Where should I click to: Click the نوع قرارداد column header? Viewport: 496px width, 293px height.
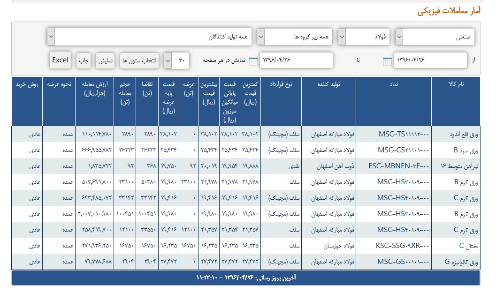pyautogui.click(x=281, y=84)
